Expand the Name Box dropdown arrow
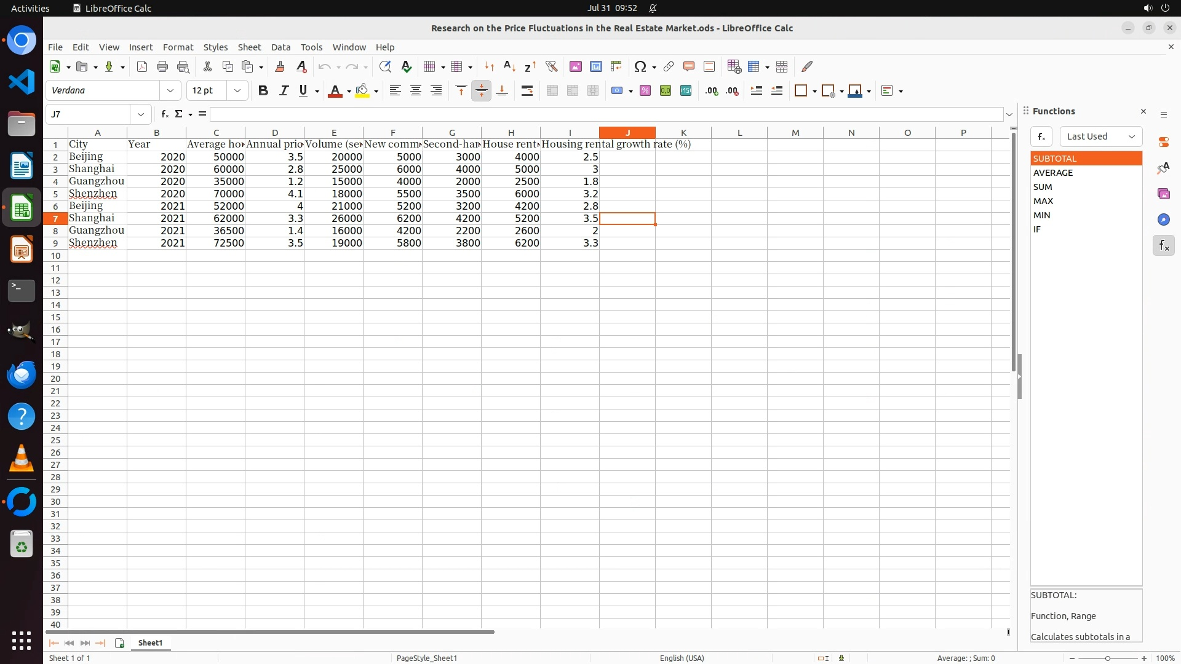Image resolution: width=1181 pixels, height=664 pixels. (x=141, y=114)
